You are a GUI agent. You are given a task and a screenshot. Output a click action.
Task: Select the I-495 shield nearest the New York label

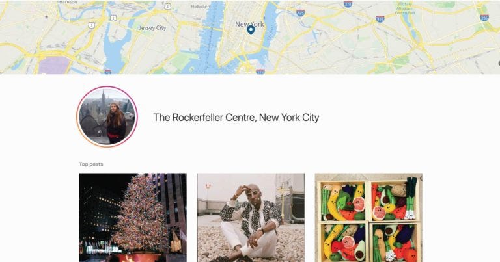tap(300, 13)
